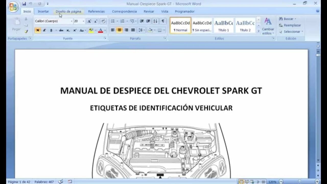Open the Office button menu
This screenshot has width=327, height=184.
[13, 7]
